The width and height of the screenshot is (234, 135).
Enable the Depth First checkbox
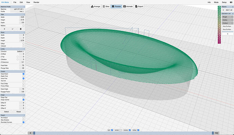tap(23, 76)
